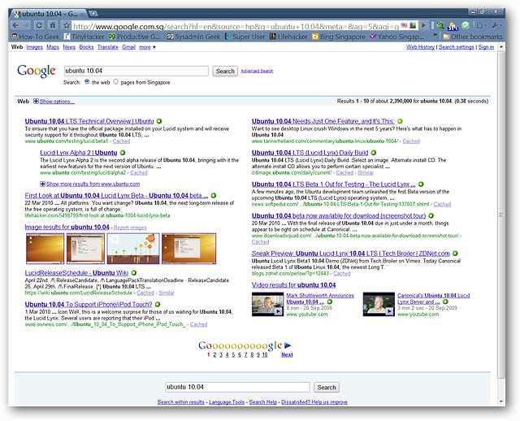
Task: Click green circle beside LTS Beta 1 Out result
Action: coord(421,184)
